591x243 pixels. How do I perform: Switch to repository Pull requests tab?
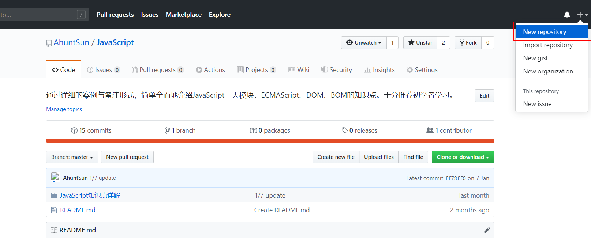pos(158,70)
